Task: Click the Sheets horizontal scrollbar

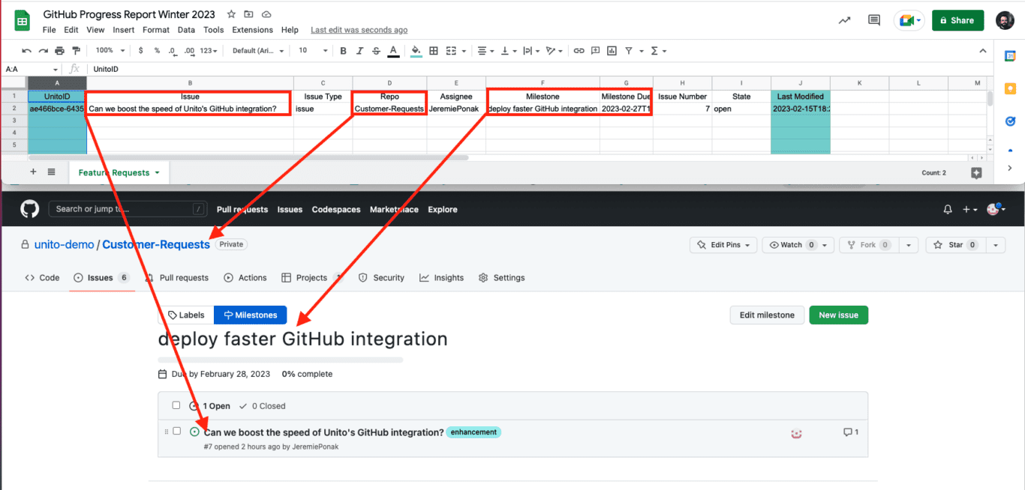Action: [248, 157]
